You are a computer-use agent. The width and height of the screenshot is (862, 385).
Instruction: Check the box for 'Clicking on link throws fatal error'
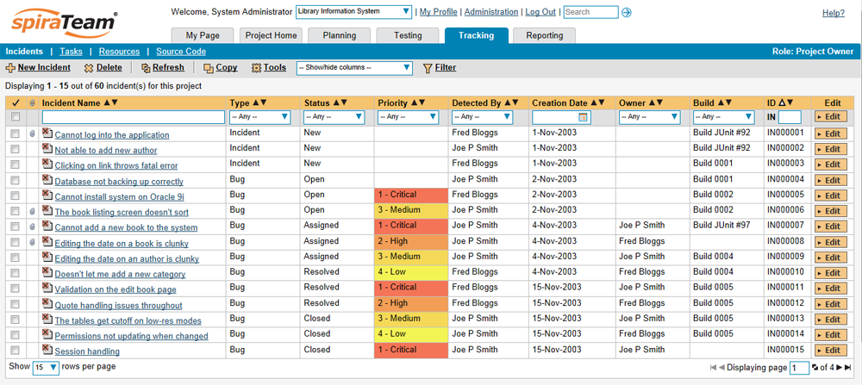tap(15, 165)
